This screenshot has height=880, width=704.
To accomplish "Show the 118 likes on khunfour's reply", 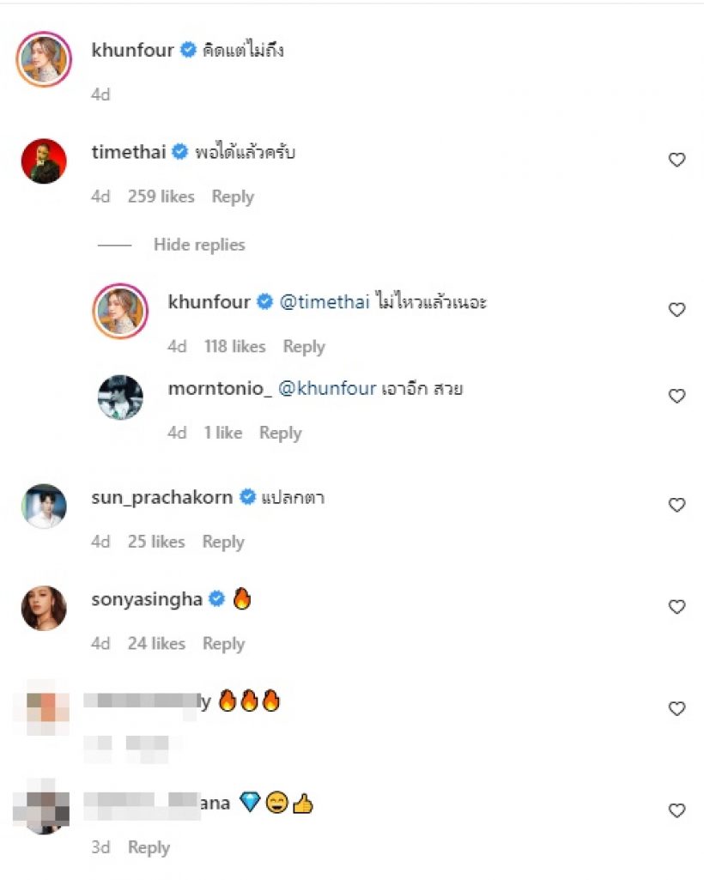I will 235,347.
